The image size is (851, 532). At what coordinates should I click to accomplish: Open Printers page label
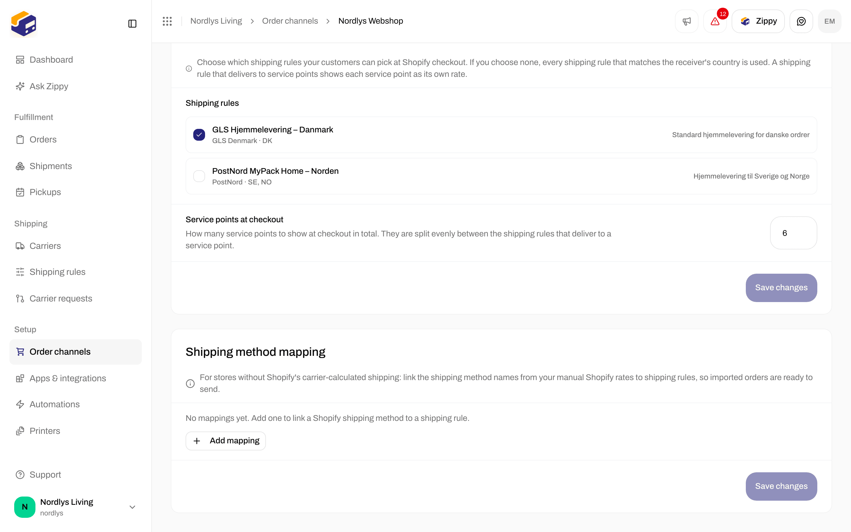coord(45,431)
